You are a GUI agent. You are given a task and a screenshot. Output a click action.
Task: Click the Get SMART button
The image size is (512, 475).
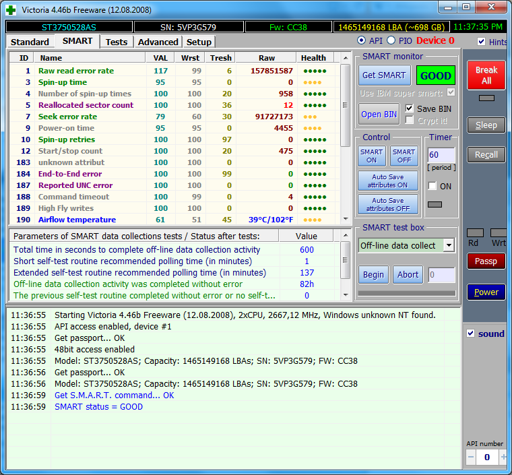384,75
